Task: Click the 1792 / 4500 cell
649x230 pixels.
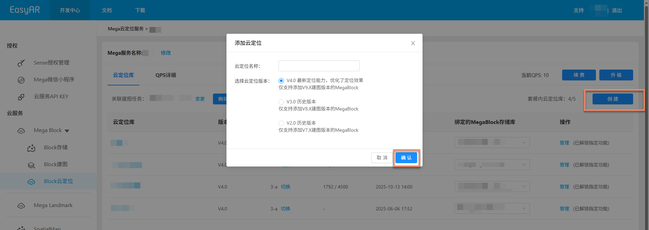Action: (336, 187)
